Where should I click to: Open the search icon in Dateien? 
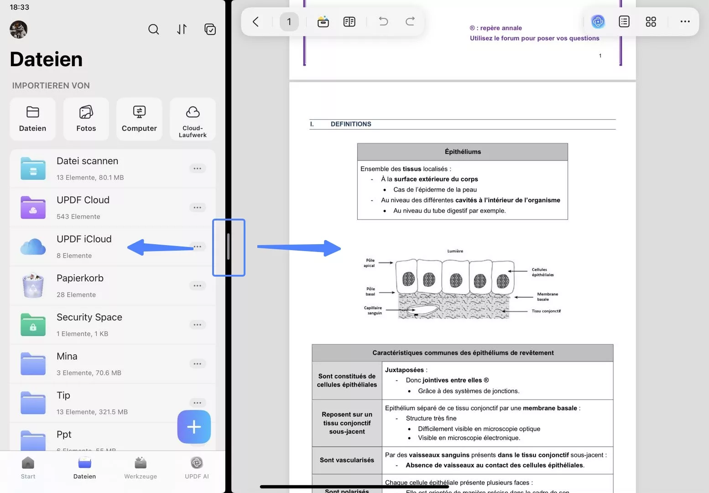154,29
